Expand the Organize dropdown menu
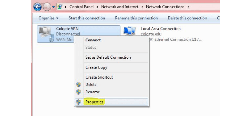 [49, 18]
